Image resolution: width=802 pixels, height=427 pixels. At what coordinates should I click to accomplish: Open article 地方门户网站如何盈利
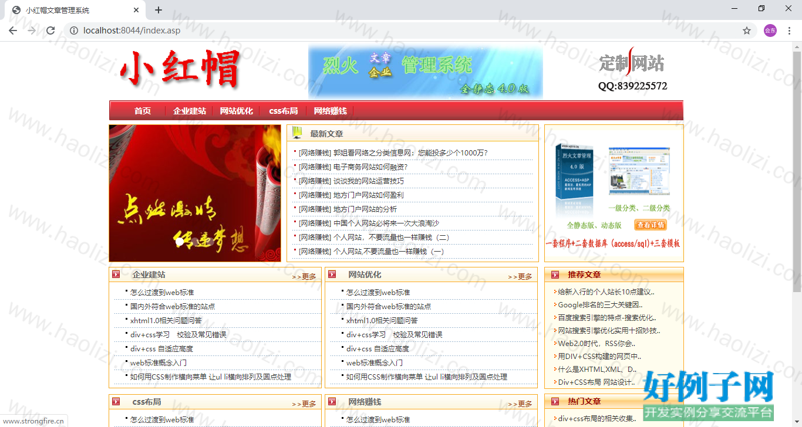[369, 195]
